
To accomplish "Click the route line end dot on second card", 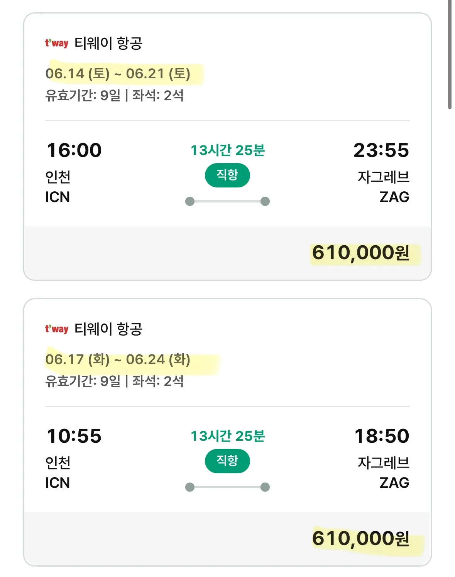I will tap(265, 487).
